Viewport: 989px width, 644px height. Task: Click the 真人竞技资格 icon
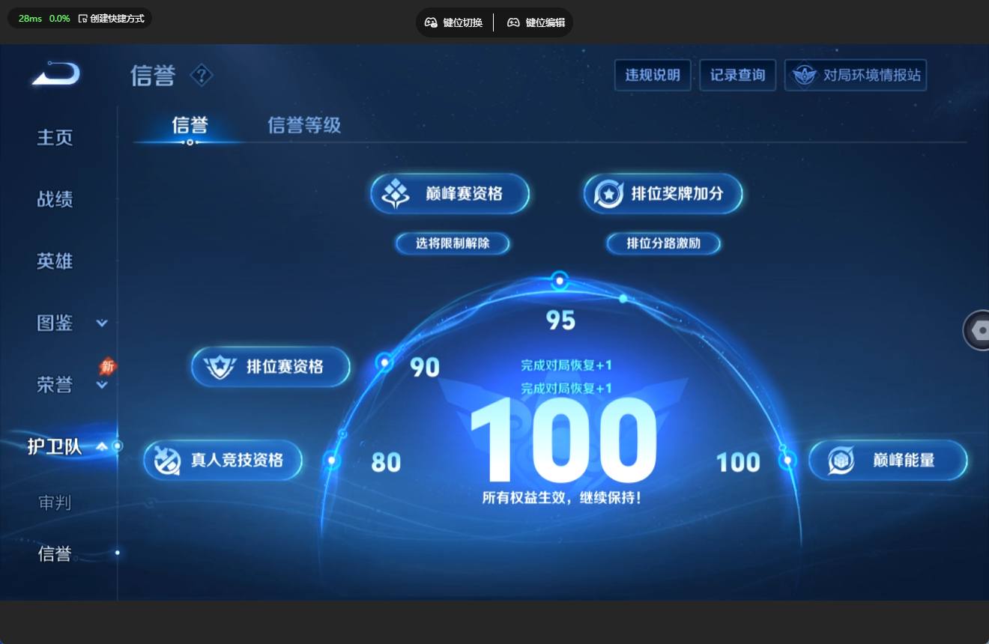tap(168, 460)
